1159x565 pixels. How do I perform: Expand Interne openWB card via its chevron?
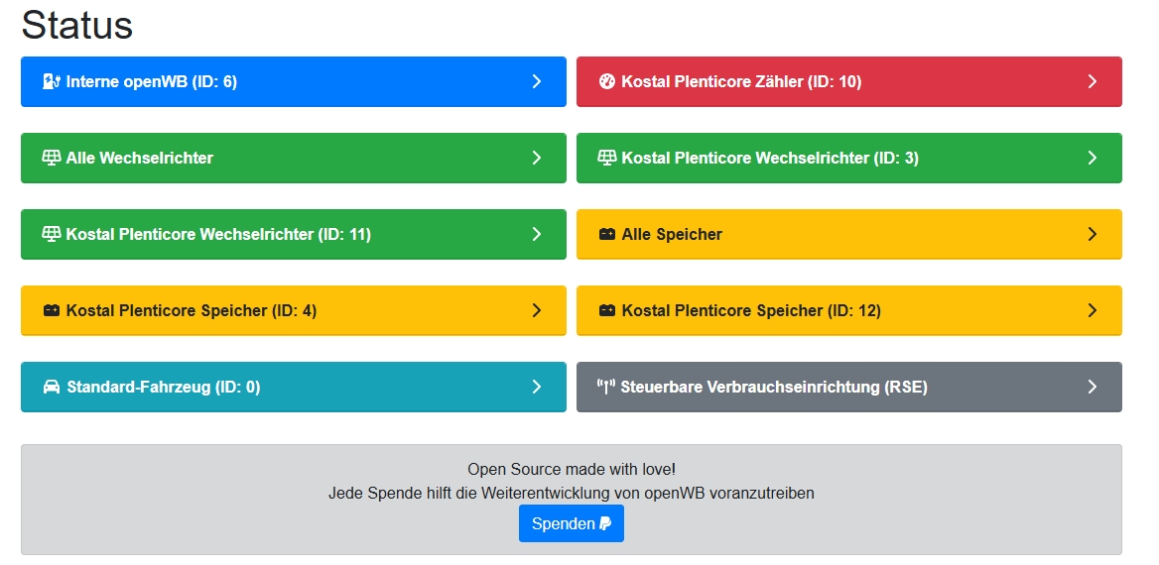pyautogui.click(x=537, y=81)
